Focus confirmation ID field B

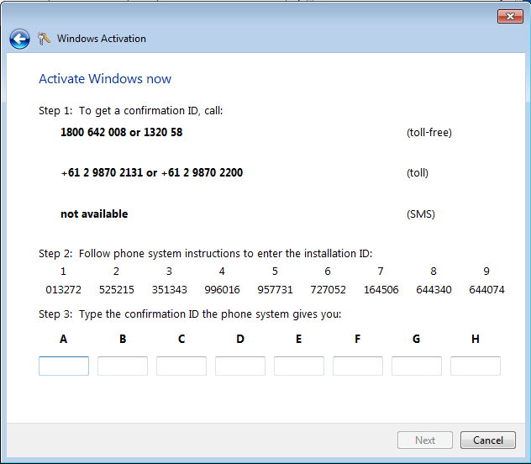[123, 366]
